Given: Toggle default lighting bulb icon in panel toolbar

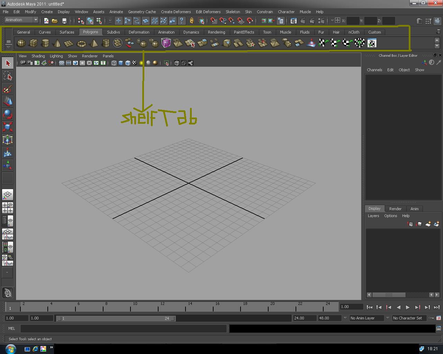Looking at the screenshot, I should tap(141, 63).
